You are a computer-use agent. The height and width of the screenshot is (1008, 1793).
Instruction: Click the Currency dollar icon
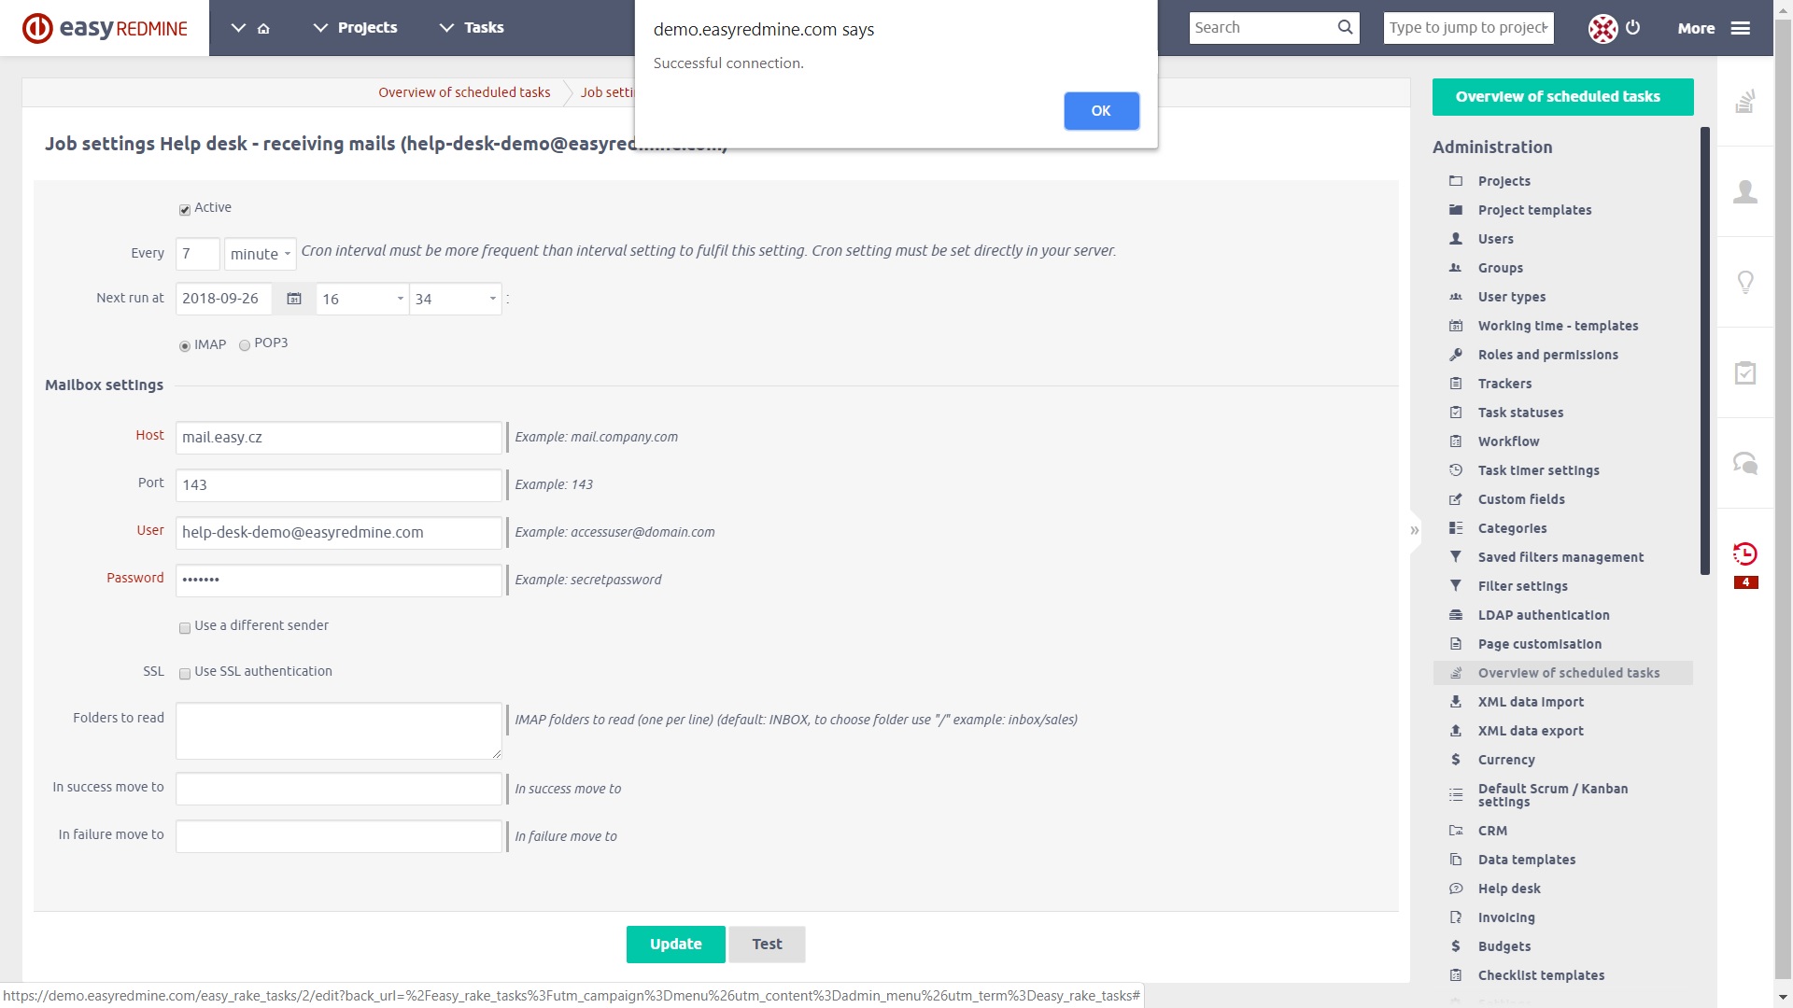1456,760
